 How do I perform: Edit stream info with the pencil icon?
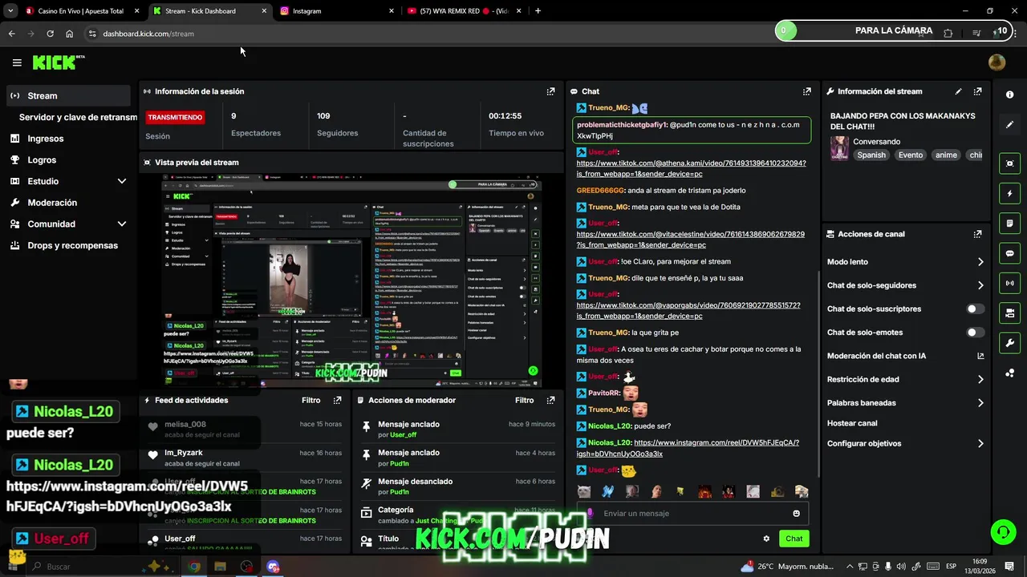[958, 91]
